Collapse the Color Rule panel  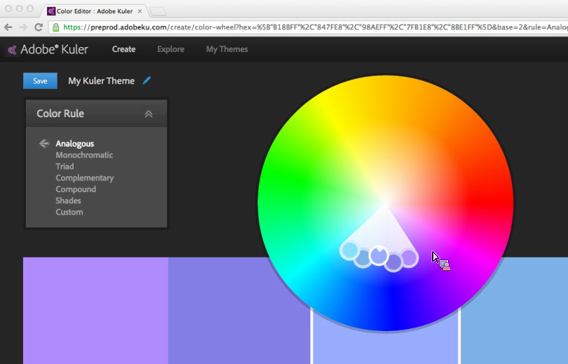149,114
